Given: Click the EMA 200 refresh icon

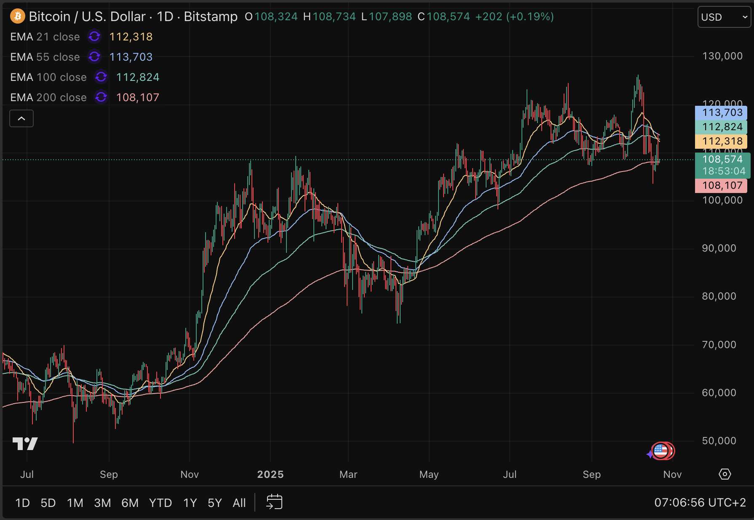Looking at the screenshot, I should pyautogui.click(x=101, y=97).
